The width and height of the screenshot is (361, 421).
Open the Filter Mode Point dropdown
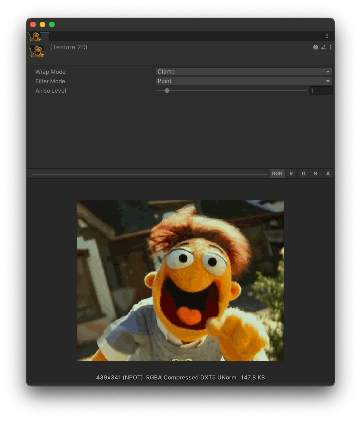tap(244, 81)
